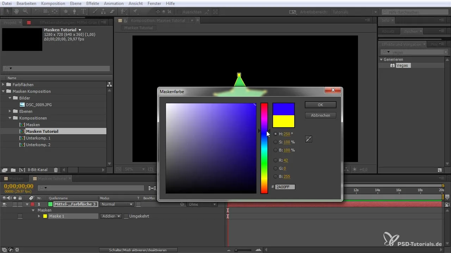The height and width of the screenshot is (253, 451).
Task: Select the Brush tool
Action: [x=95, y=11]
